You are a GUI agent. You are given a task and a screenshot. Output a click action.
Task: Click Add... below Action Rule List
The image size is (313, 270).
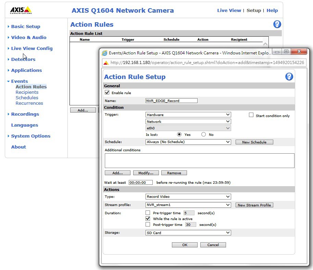83,110
